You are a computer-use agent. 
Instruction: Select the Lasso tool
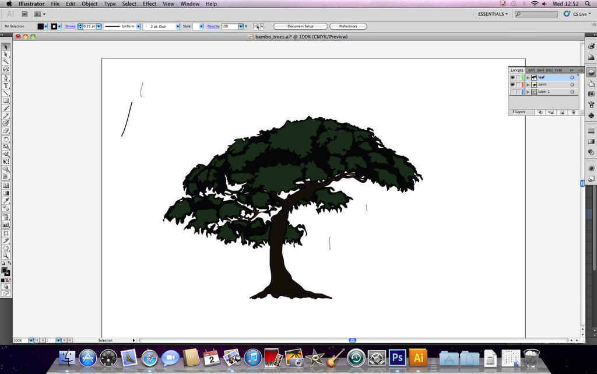[6, 69]
